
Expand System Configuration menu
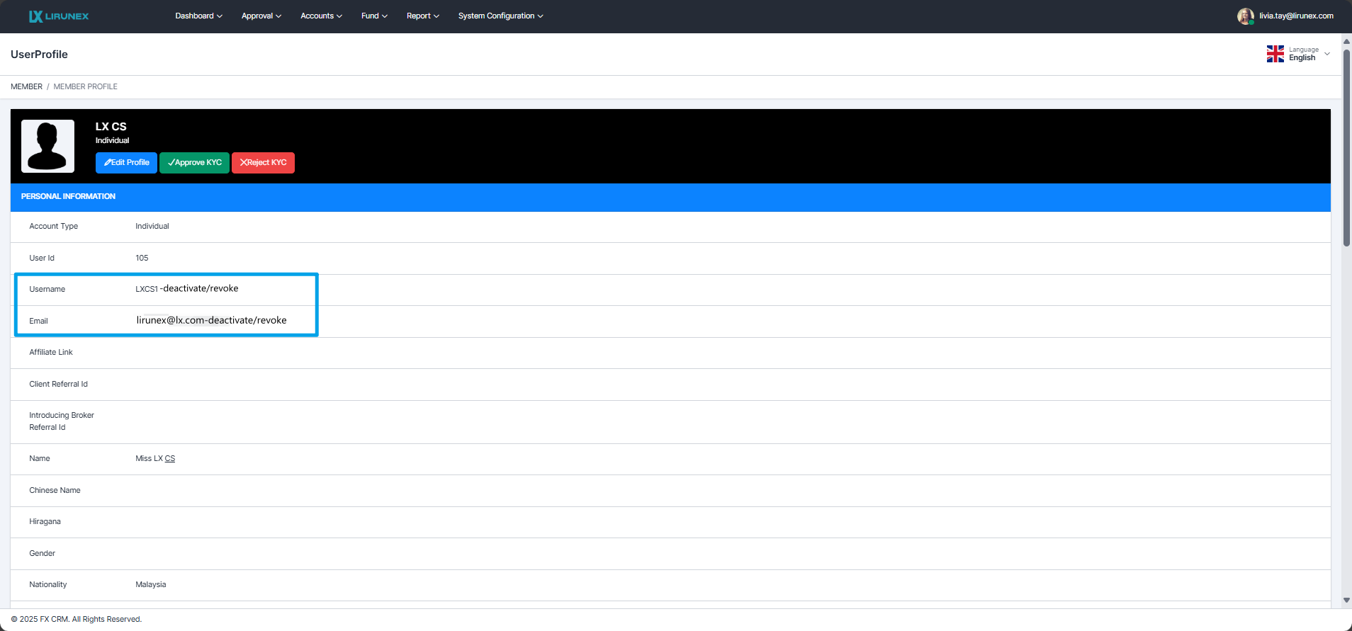[500, 16]
